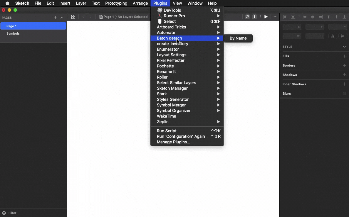This screenshot has width=349, height=217.
Task: Open the toolbar overflow chevron
Action: (275, 17)
